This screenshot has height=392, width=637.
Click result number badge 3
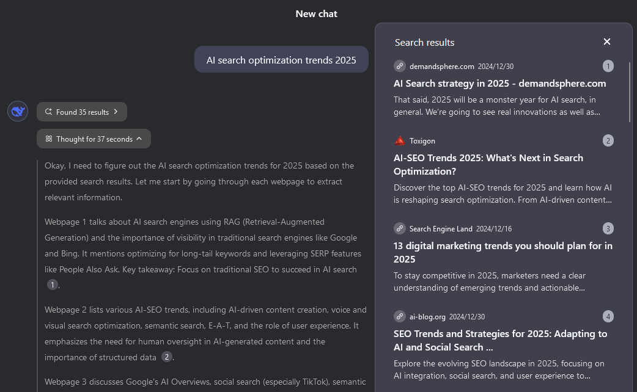point(608,228)
